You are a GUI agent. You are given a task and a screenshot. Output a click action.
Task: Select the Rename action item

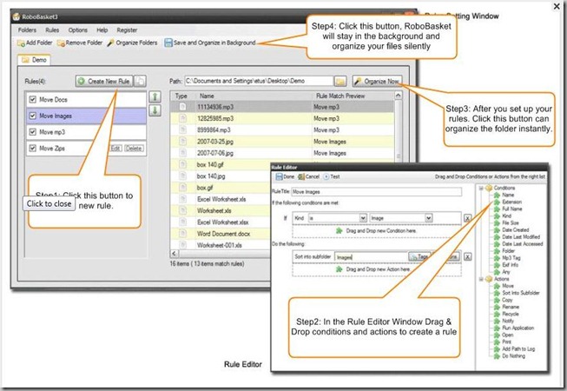[x=511, y=307]
